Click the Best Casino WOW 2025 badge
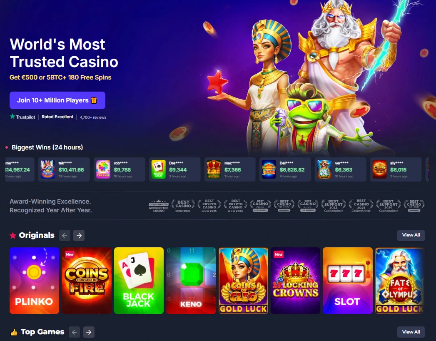Viewport: 436px width, 341px height. 183,206
